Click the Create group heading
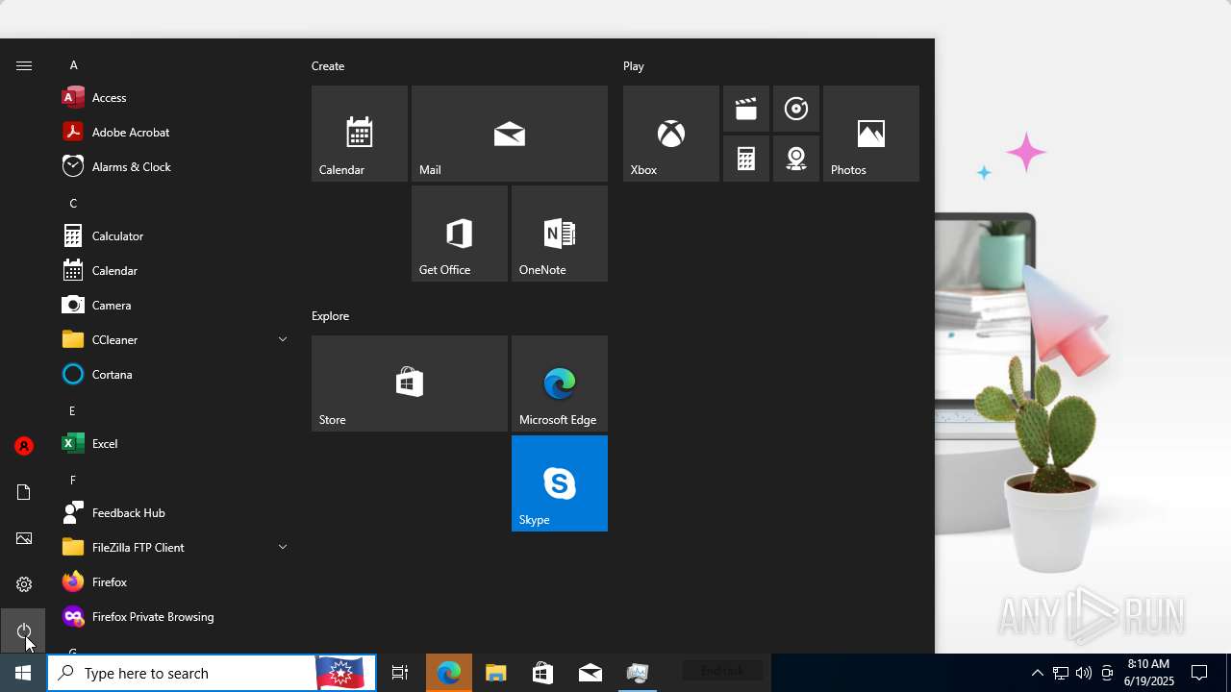This screenshot has height=692, width=1231. click(x=328, y=66)
